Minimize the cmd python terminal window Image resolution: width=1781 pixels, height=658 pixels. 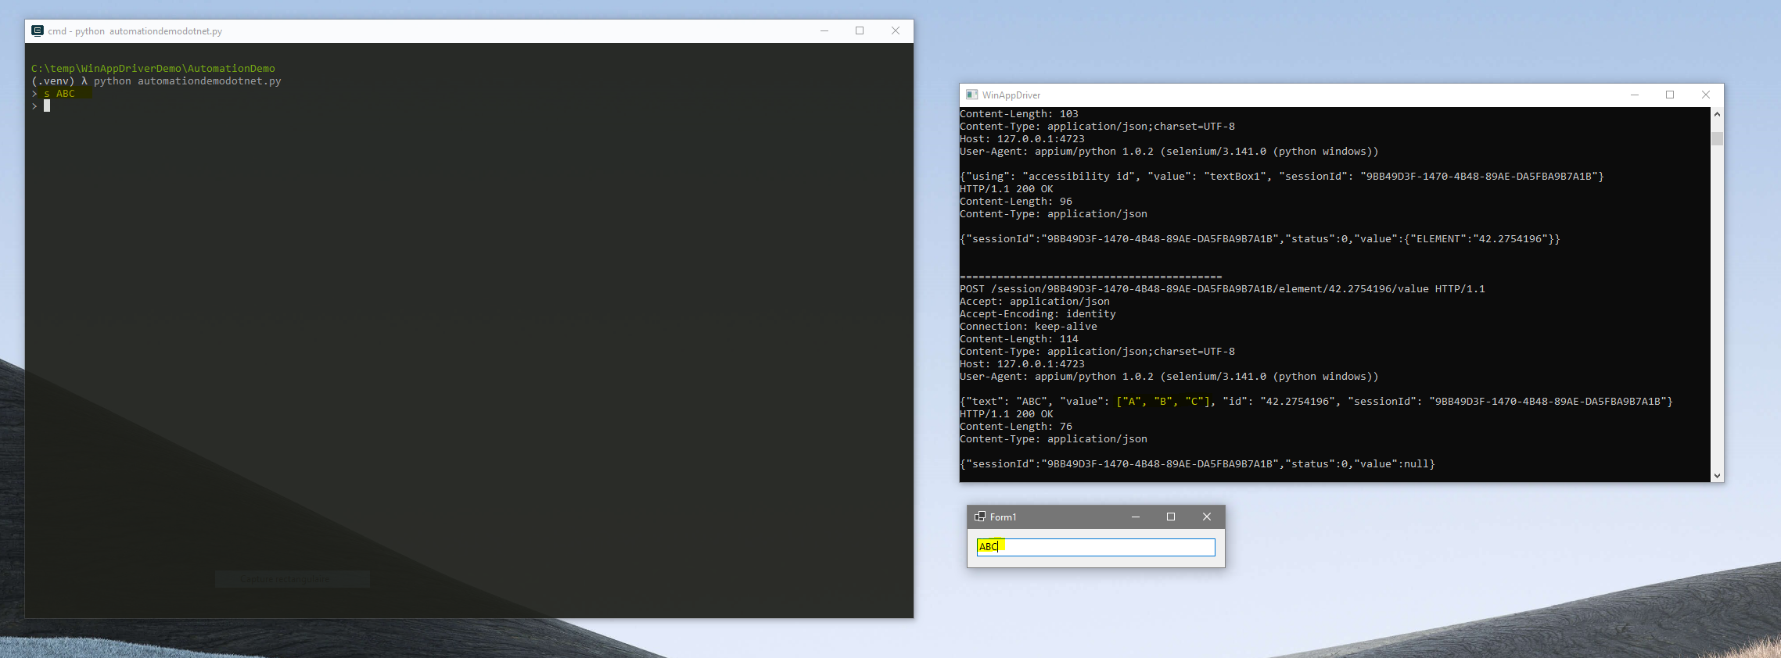pos(824,31)
